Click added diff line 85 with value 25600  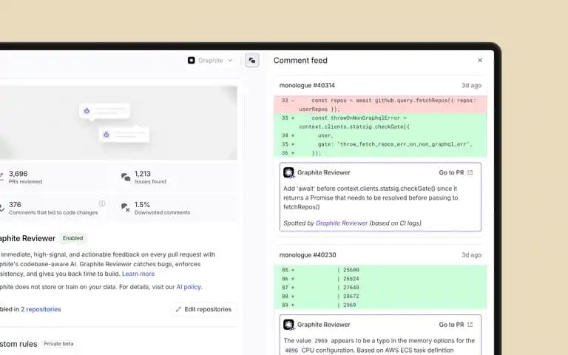[380, 270]
